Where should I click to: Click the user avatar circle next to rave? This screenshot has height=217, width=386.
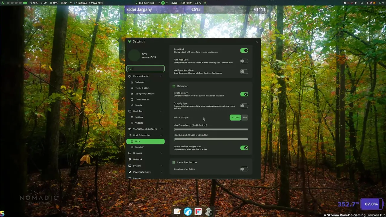point(134,55)
